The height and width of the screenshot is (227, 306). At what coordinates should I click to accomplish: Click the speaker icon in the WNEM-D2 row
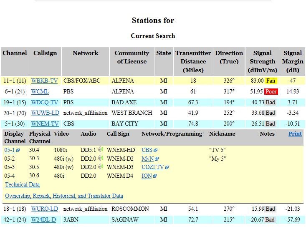[101, 158]
